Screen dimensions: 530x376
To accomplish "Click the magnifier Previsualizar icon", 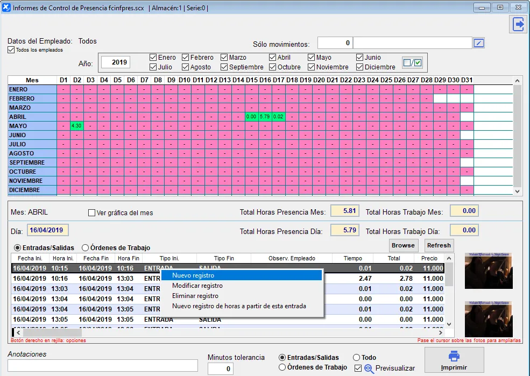I will tap(369, 368).
